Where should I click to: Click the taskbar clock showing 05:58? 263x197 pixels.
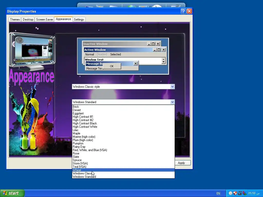tap(254, 193)
